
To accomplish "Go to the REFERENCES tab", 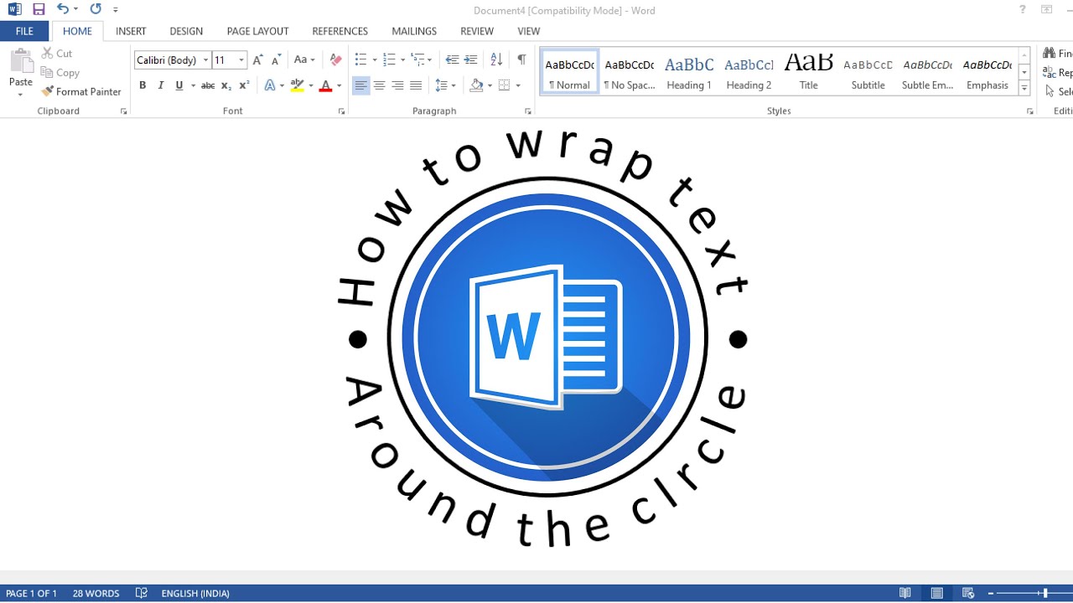I will point(340,31).
